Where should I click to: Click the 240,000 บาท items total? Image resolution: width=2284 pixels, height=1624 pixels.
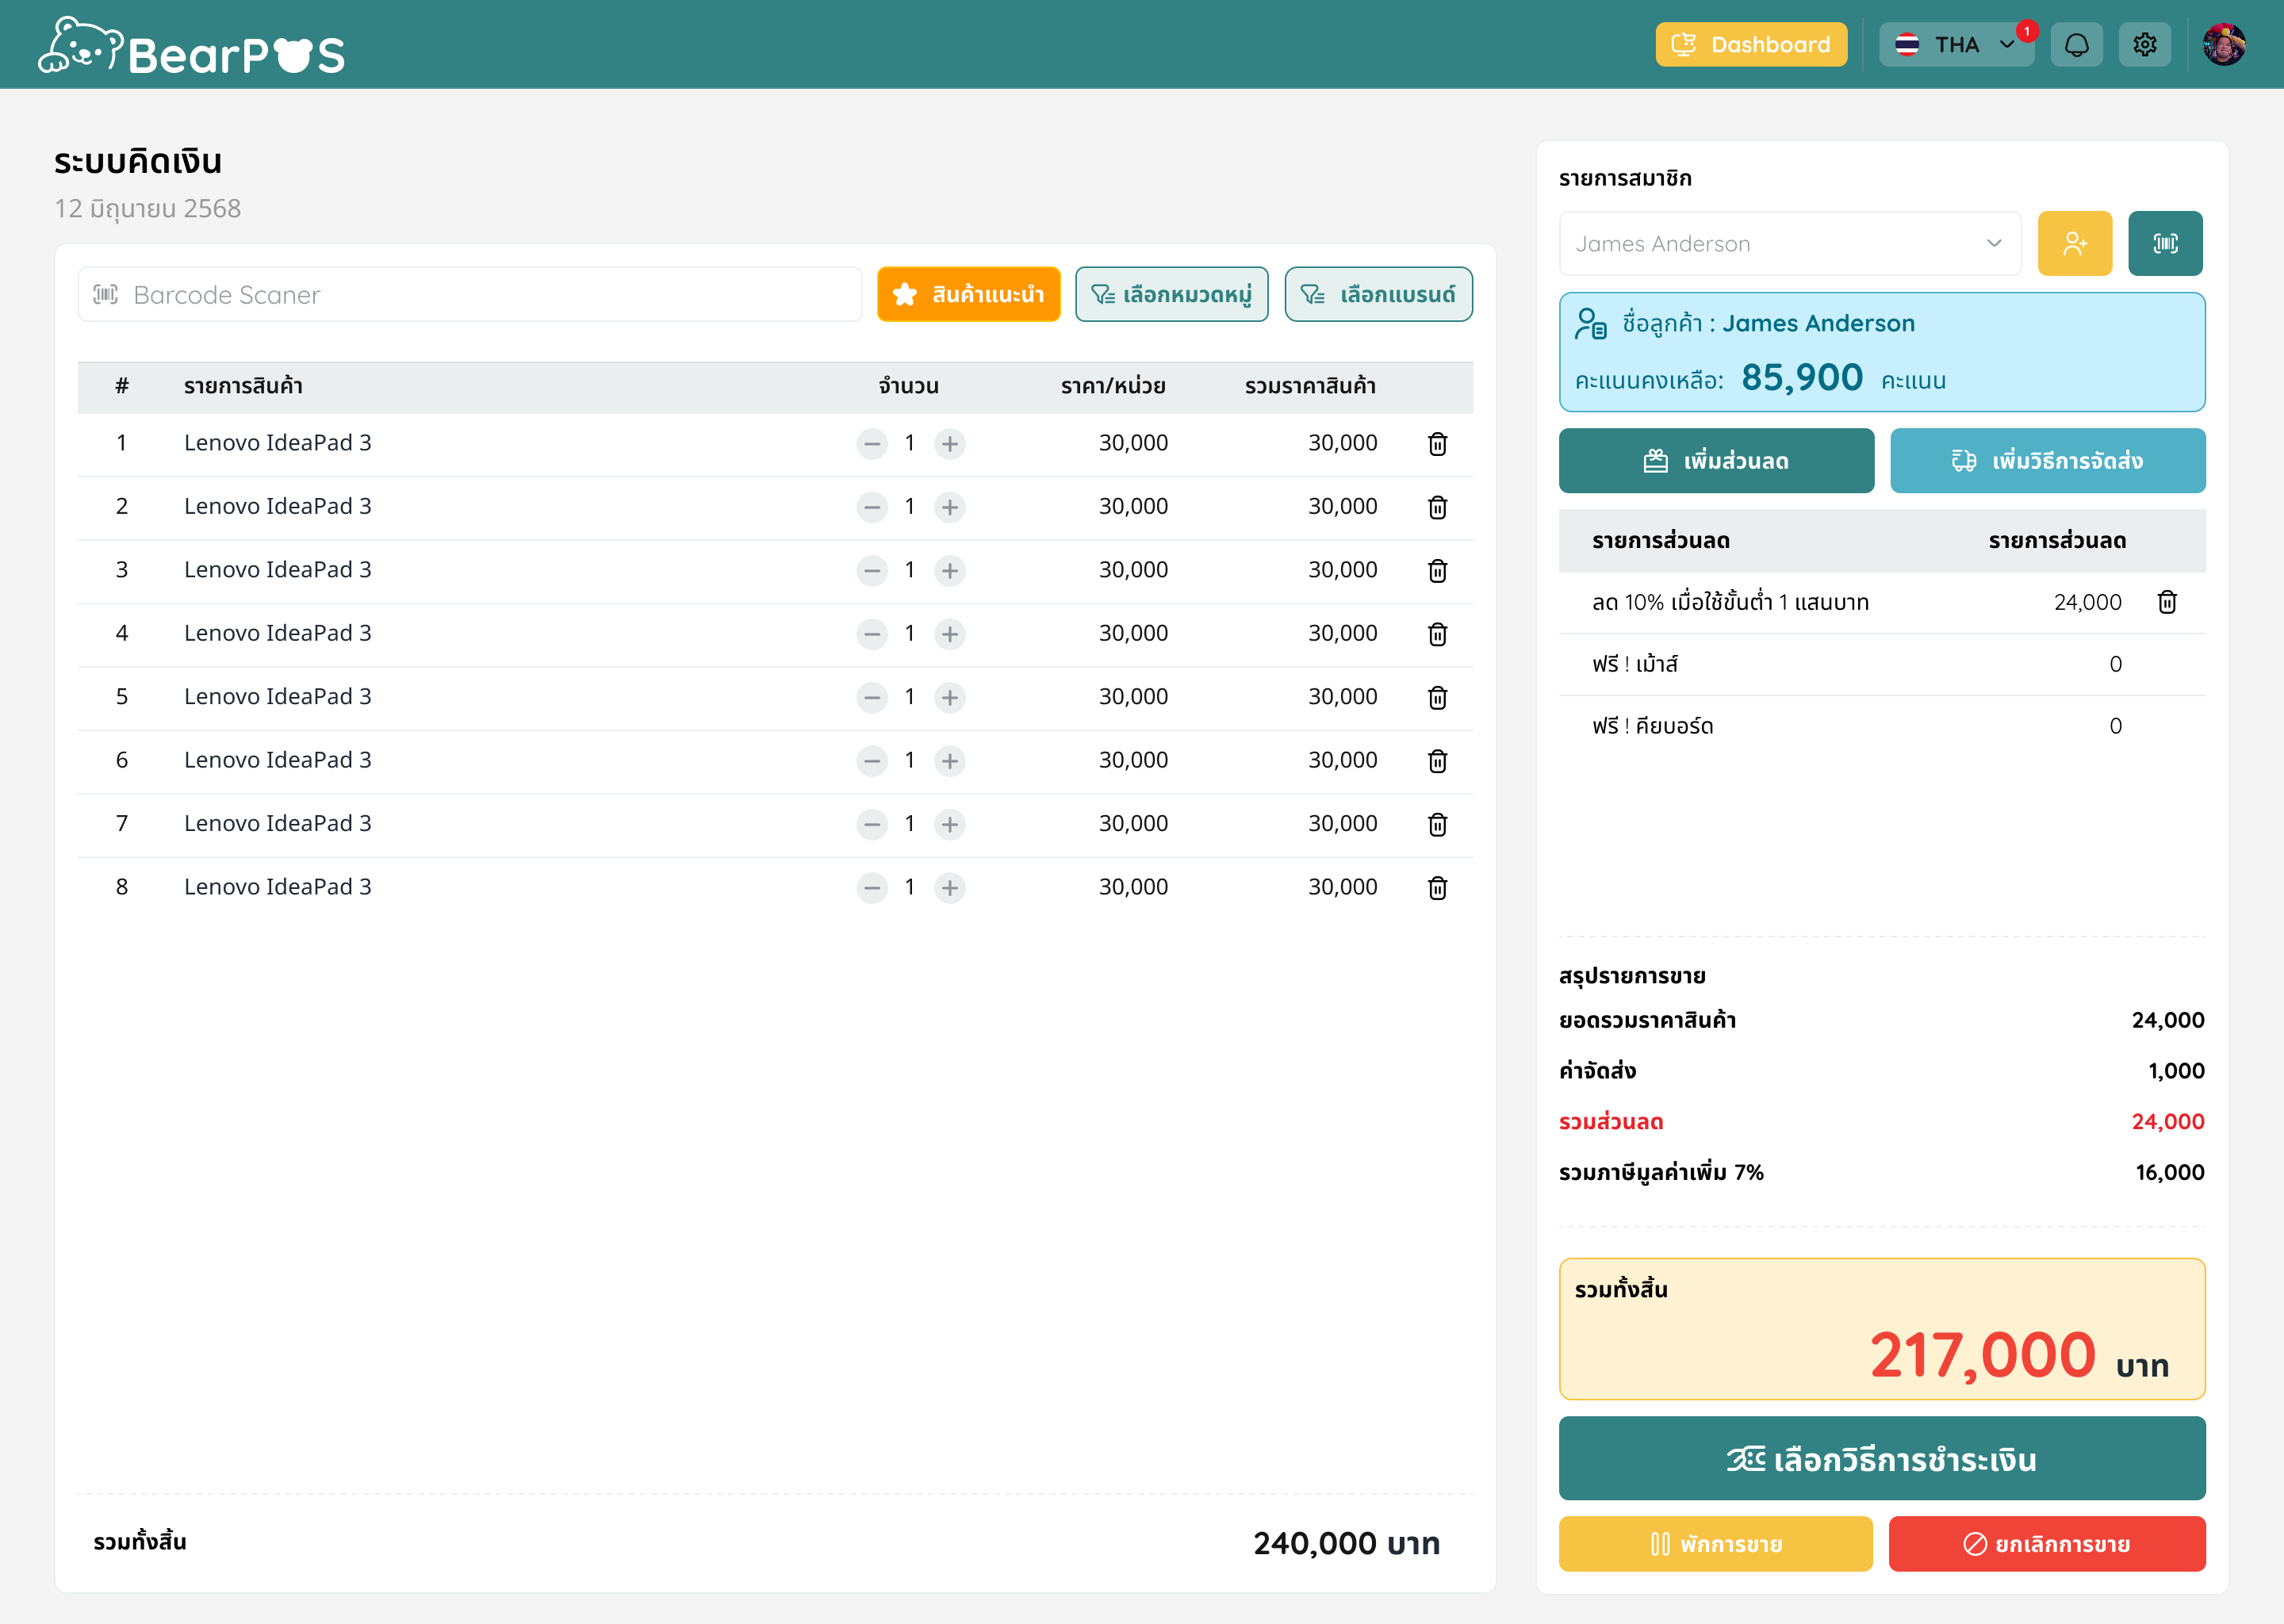tap(1346, 1543)
